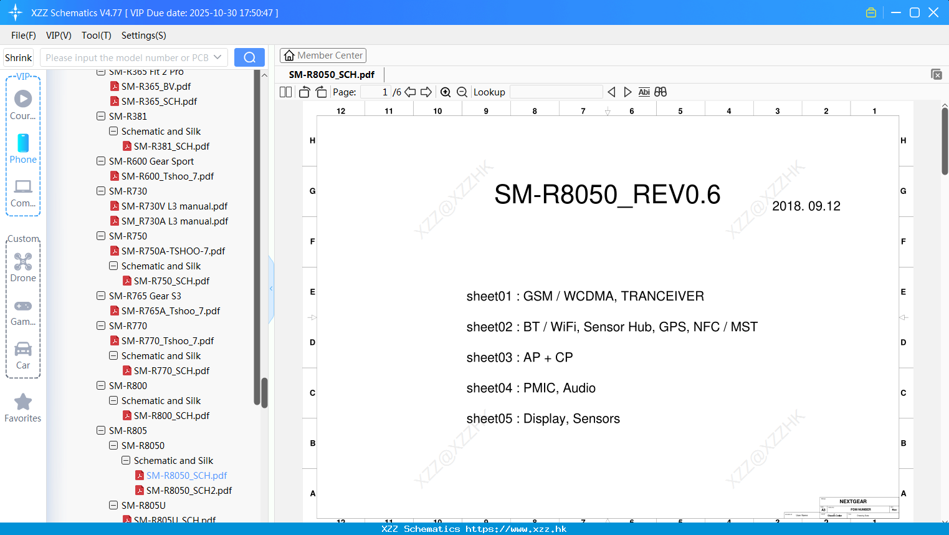Open SM-R800_SCH.pdf file

click(171, 415)
